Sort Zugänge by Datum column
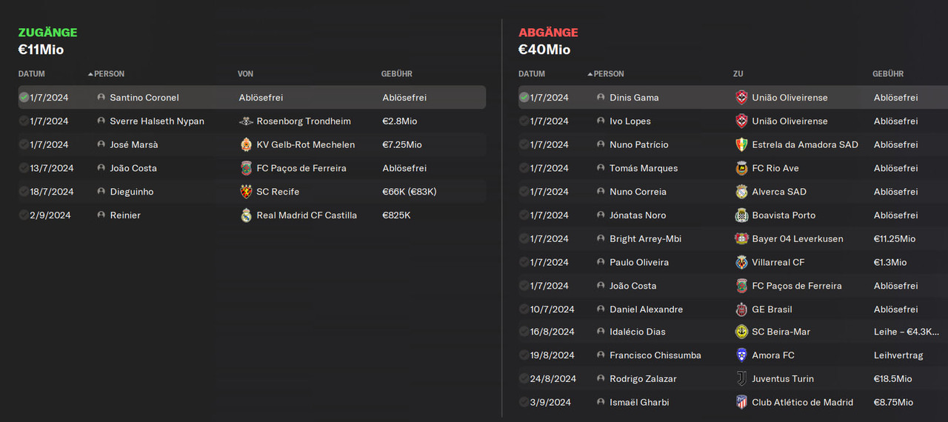Screen dimensions: 948x422 [32, 74]
